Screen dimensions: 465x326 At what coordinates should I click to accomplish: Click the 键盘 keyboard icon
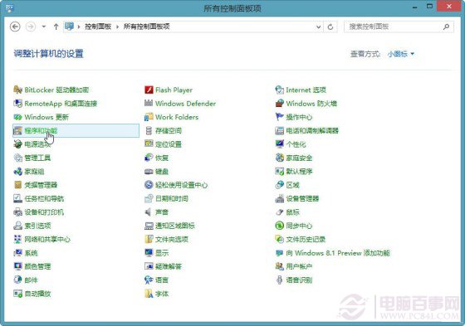(149, 172)
